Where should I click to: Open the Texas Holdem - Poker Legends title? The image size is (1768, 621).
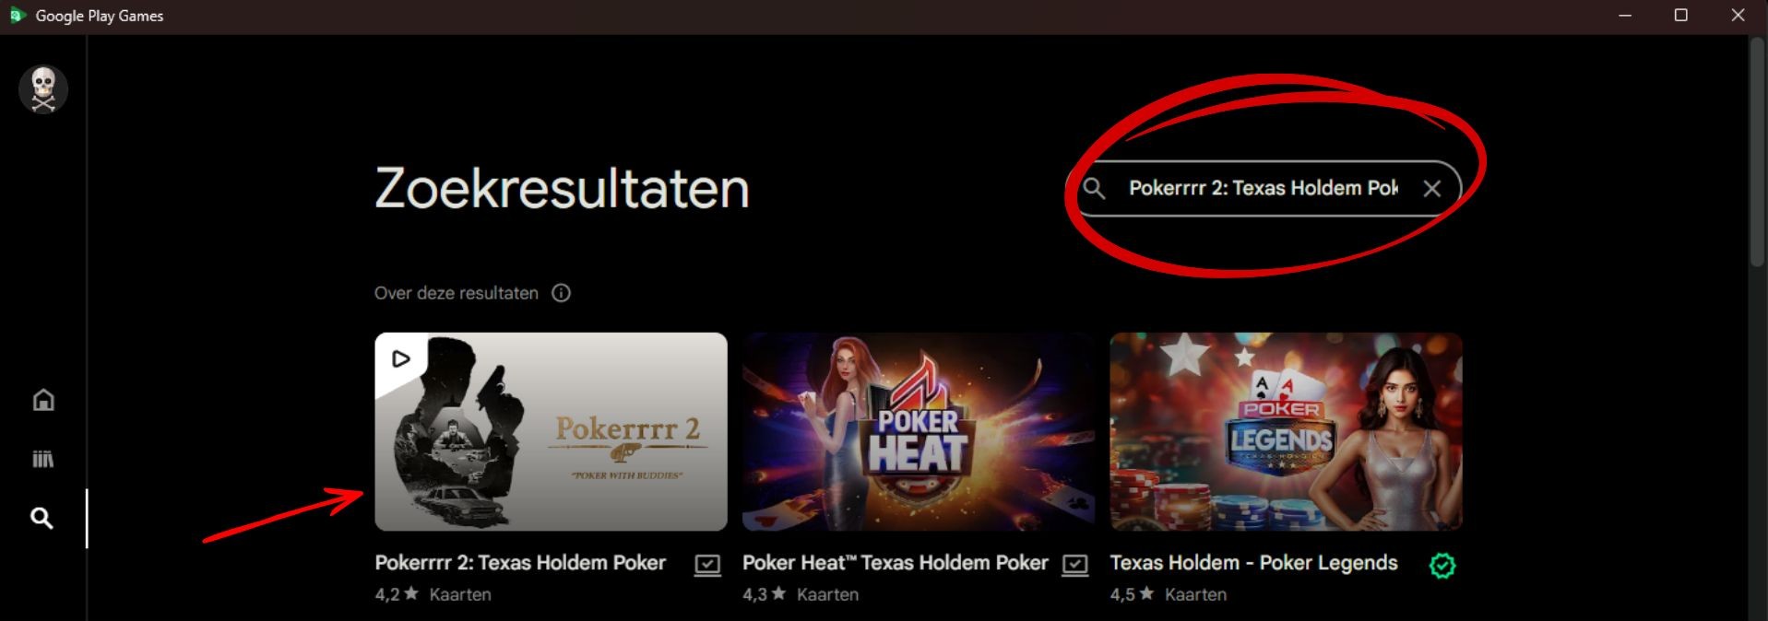pyautogui.click(x=1253, y=563)
